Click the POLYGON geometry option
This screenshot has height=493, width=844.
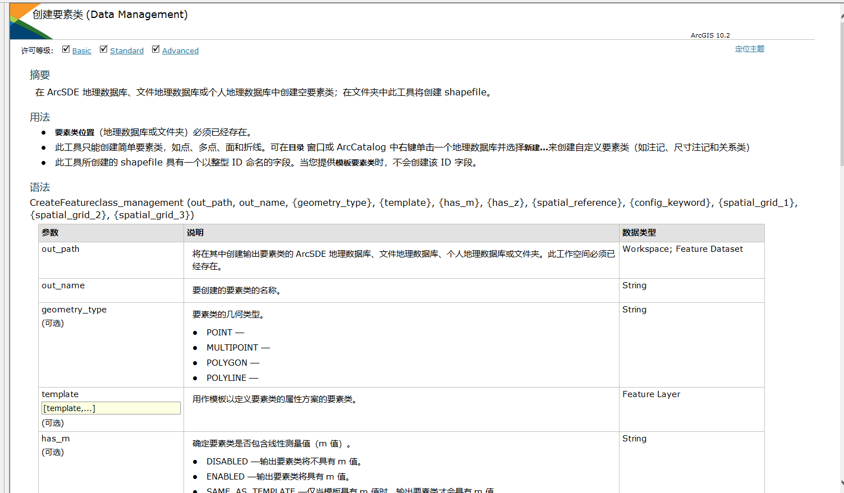tap(233, 363)
